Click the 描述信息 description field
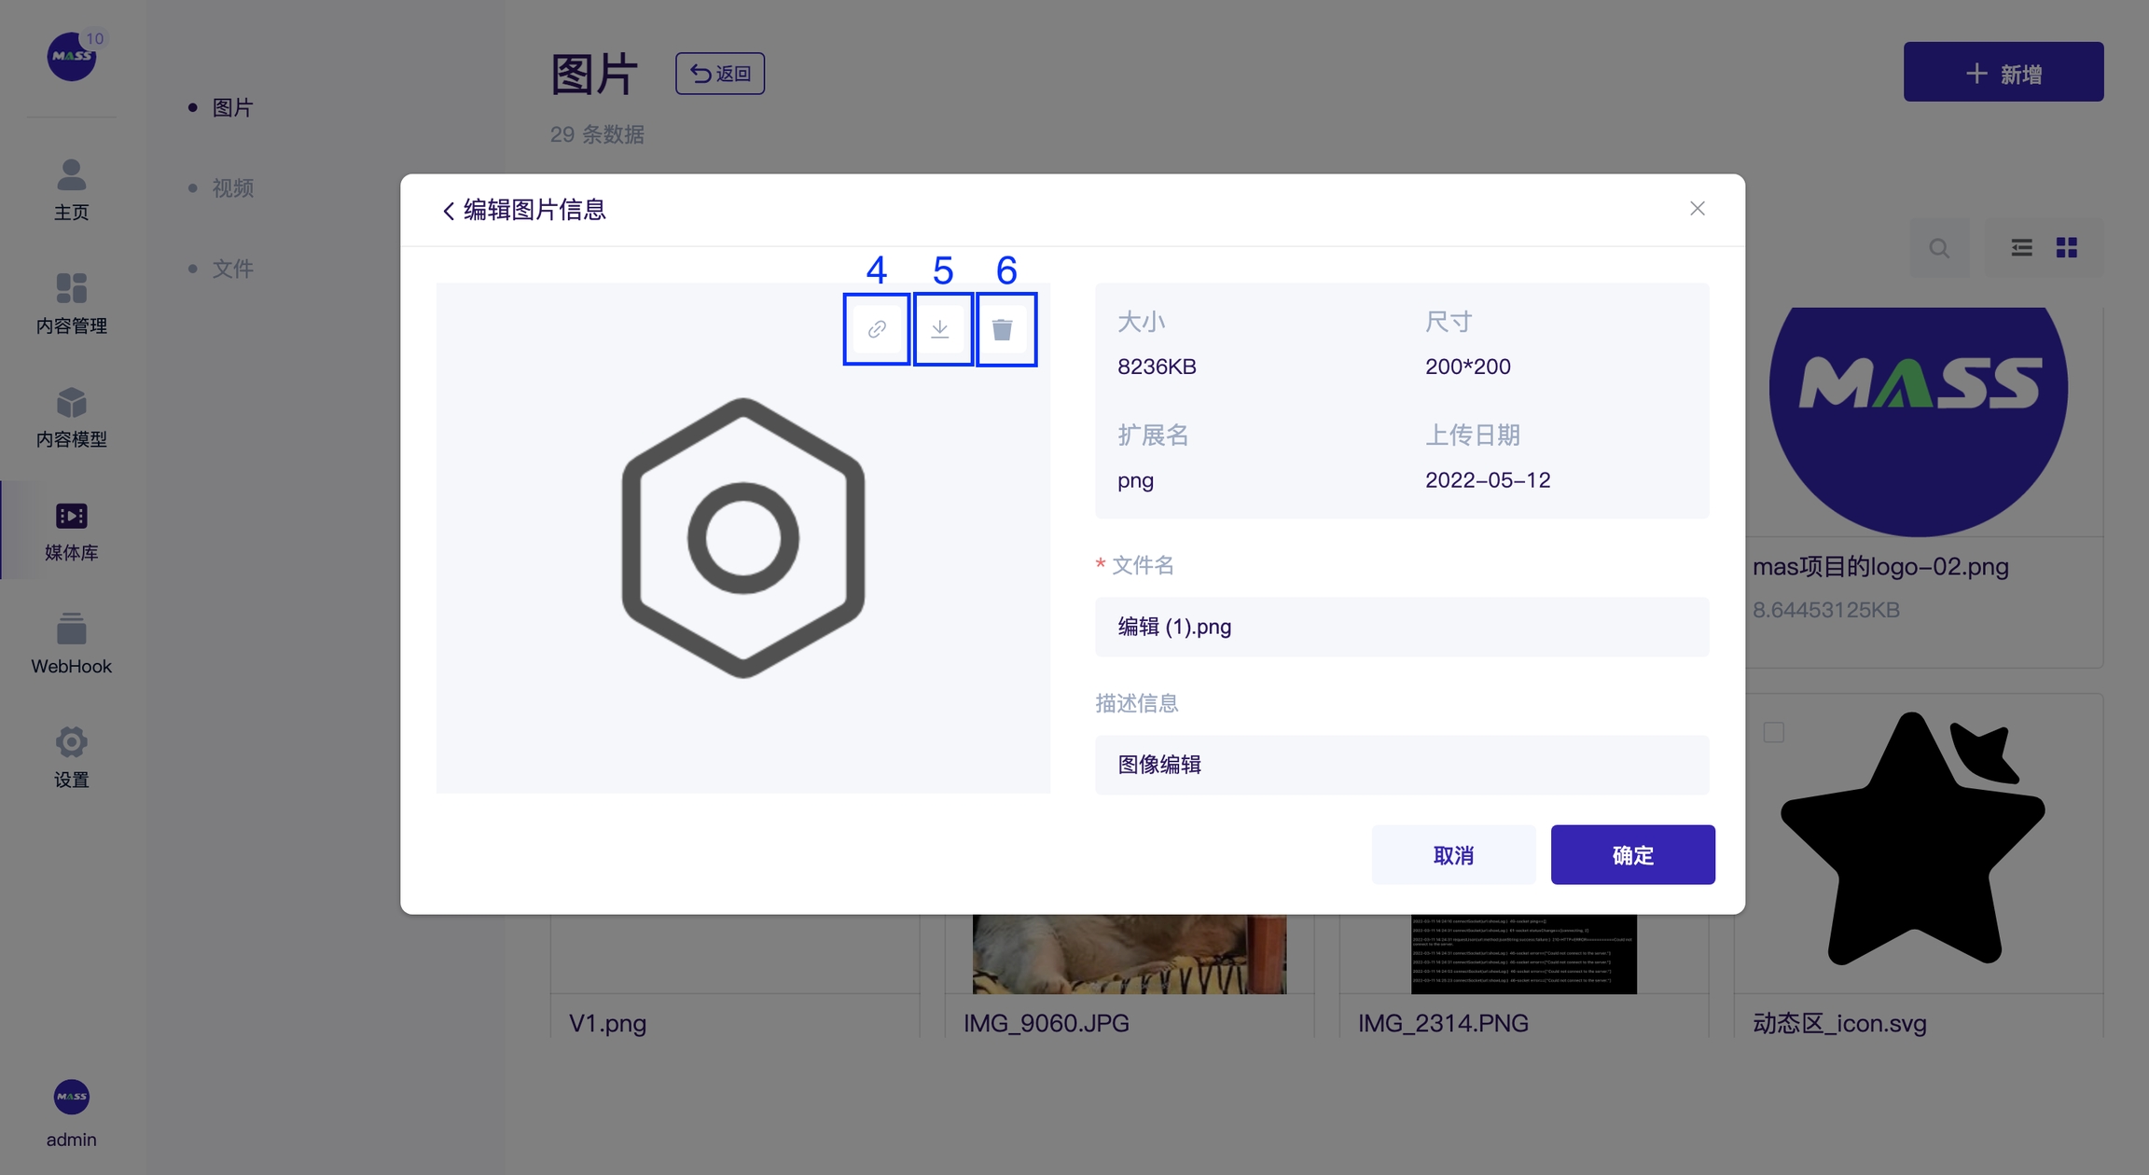This screenshot has height=1175, width=2149. 1401,765
